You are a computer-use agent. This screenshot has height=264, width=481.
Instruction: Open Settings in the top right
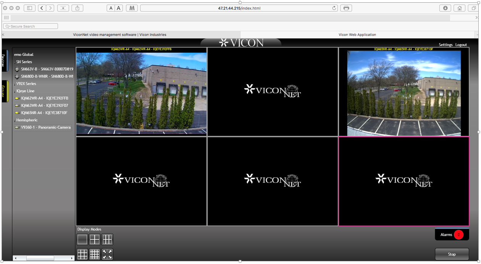445,45
